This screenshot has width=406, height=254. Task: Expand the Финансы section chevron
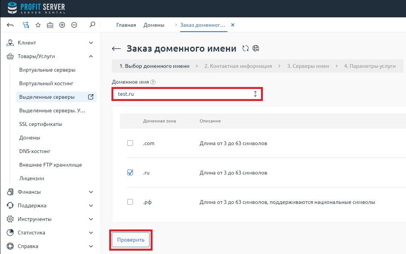91,192
